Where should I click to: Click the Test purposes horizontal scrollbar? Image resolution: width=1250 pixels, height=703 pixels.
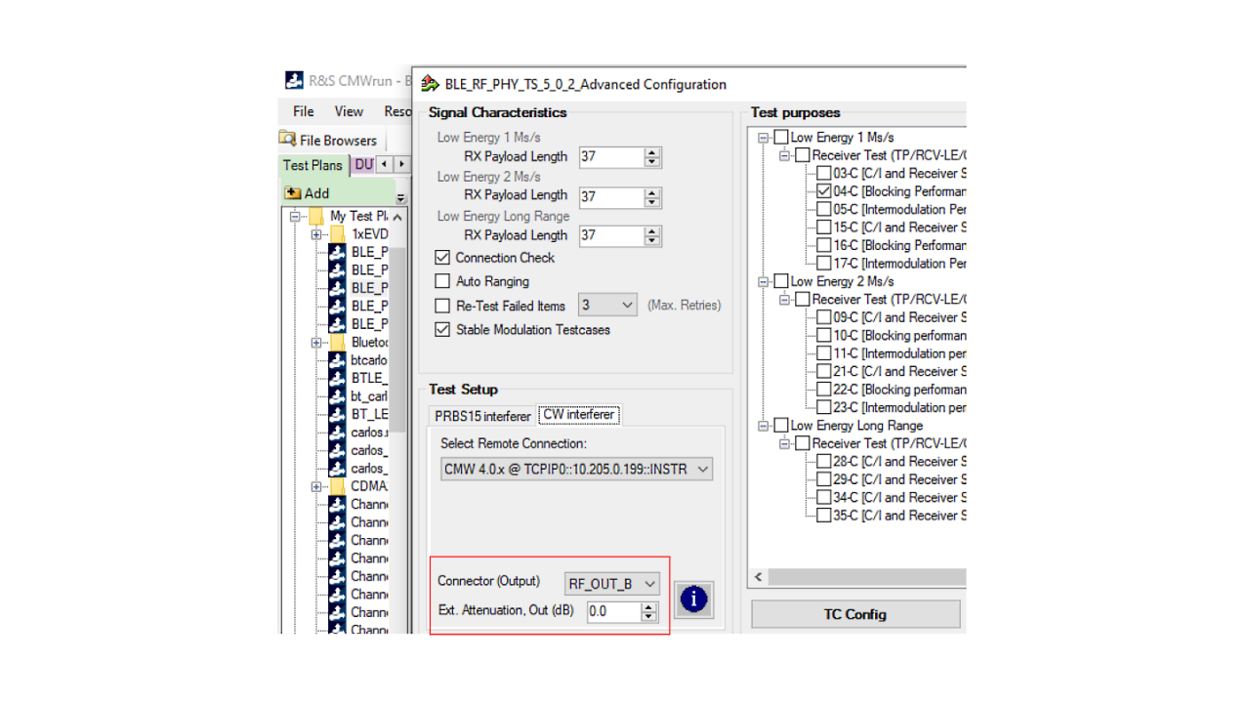coord(867,577)
